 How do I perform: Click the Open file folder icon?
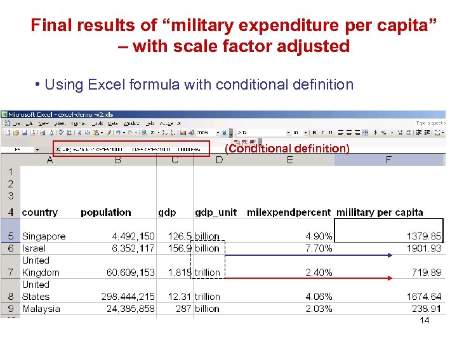16,133
